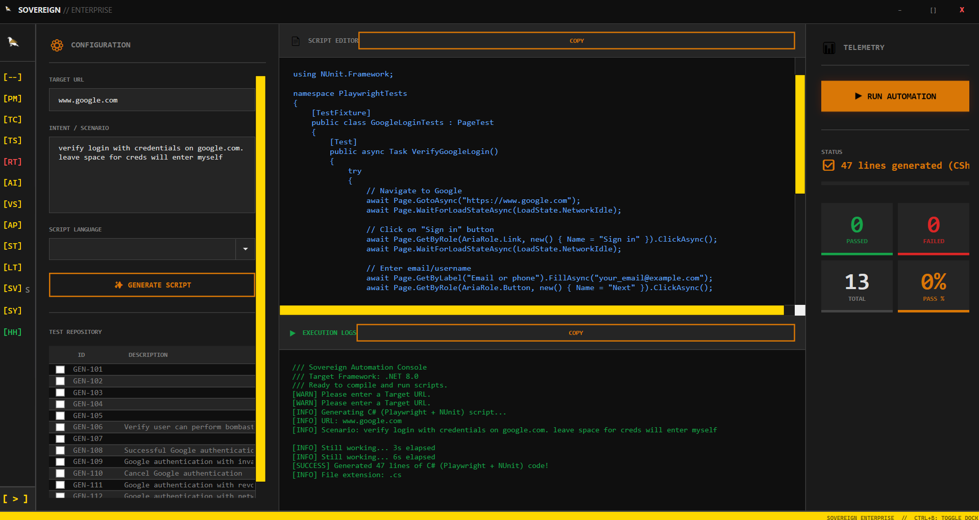This screenshot has width=979, height=520.
Task: Open the [PM] sidebar module
Action: click(x=13, y=98)
